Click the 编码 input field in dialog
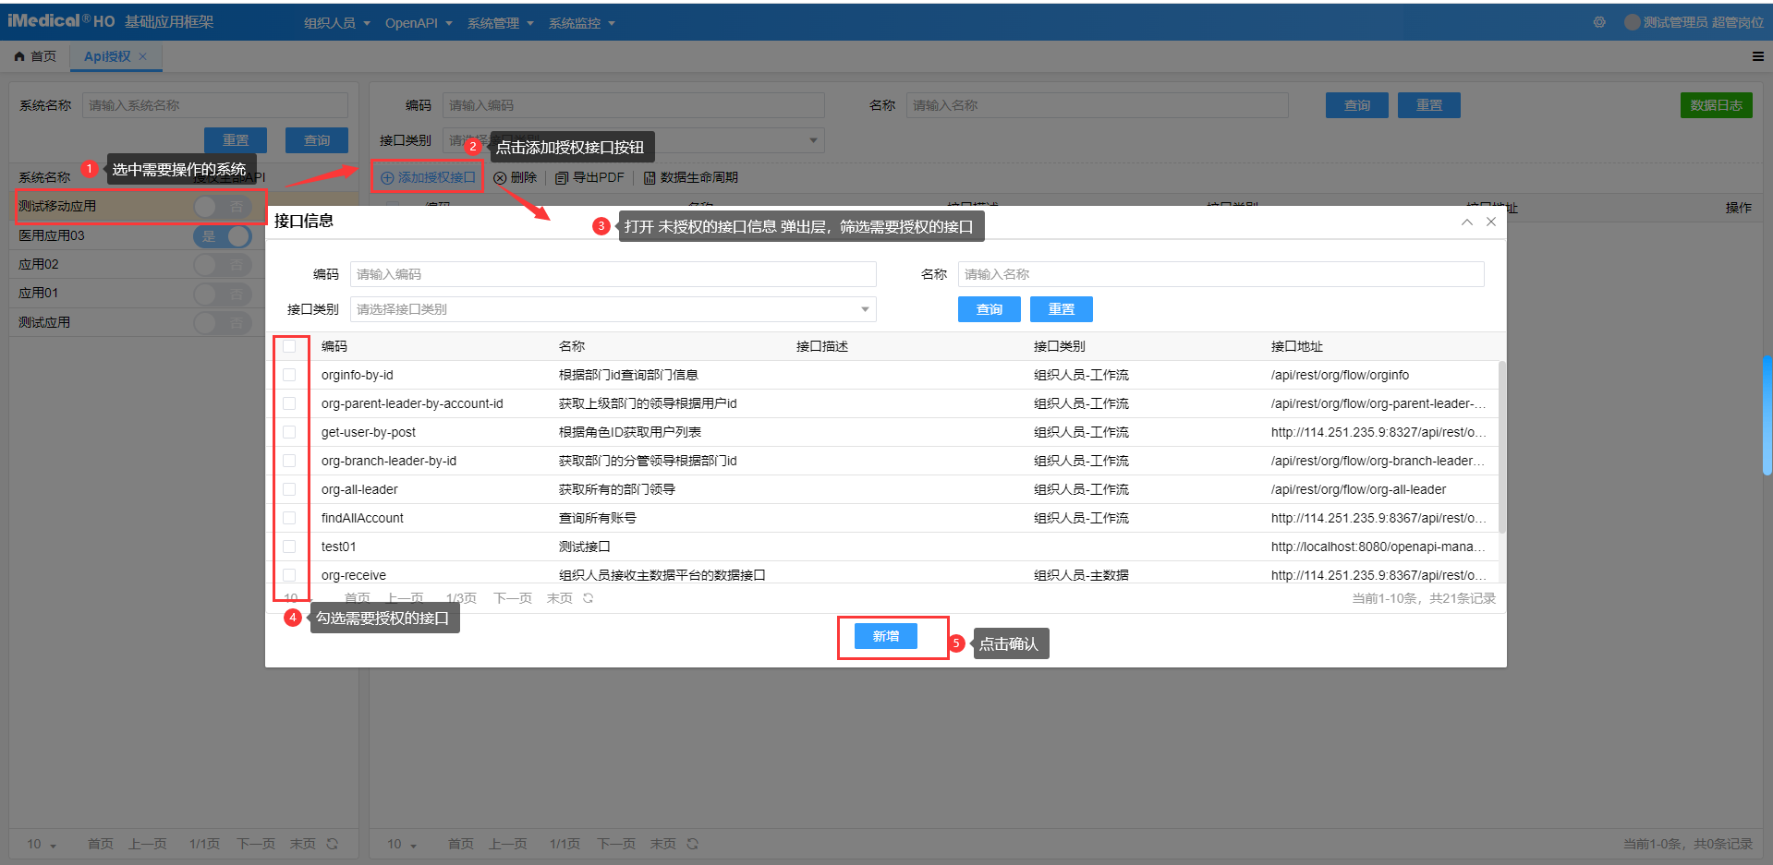 pyautogui.click(x=613, y=274)
